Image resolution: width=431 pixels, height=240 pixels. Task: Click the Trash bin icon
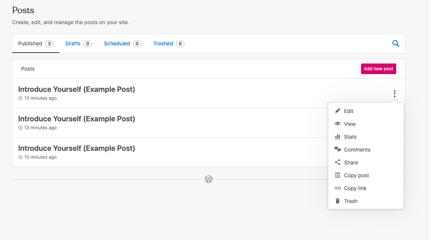click(338, 201)
